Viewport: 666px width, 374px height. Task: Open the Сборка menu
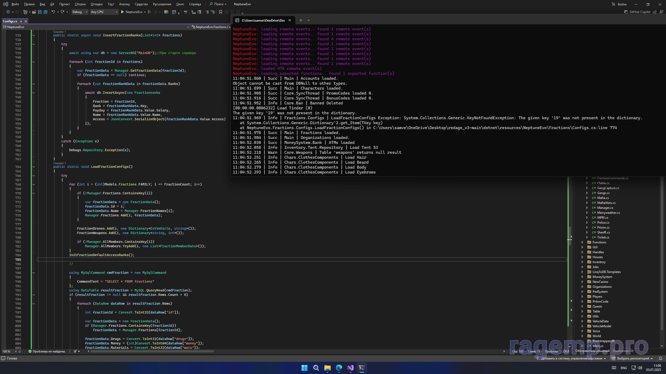point(80,4)
